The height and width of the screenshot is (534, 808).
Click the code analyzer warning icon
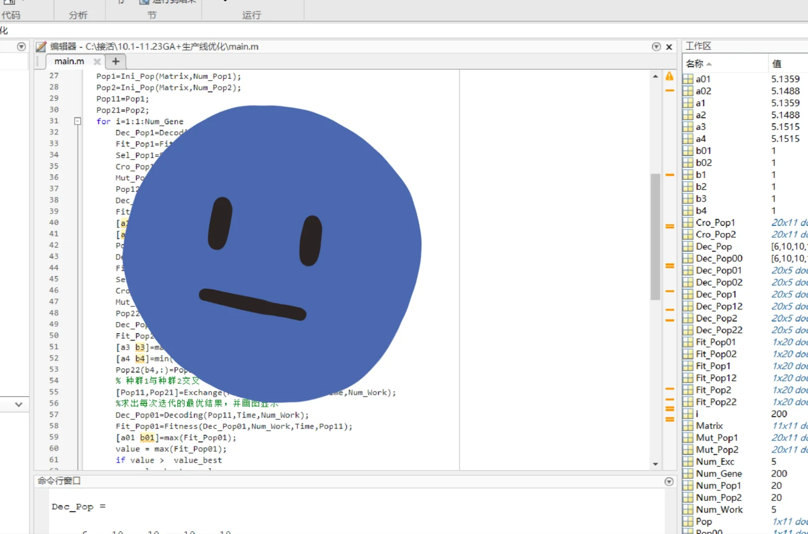coord(670,76)
